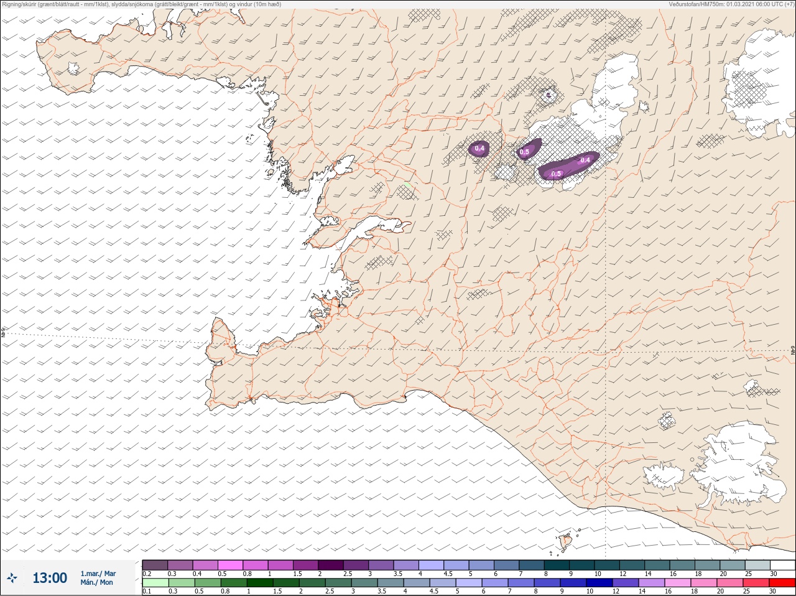Click the 'Mán./ Mon' weekday label
The height and width of the screenshot is (596, 796).
click(x=96, y=583)
